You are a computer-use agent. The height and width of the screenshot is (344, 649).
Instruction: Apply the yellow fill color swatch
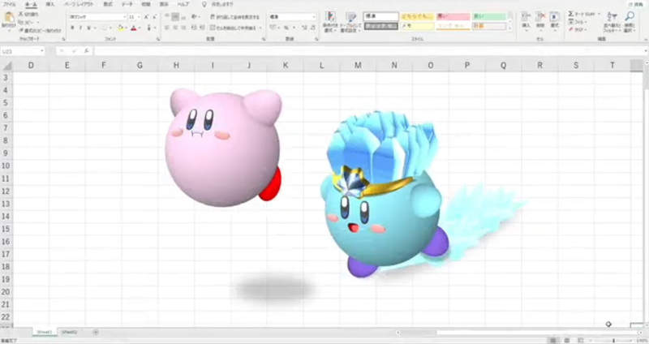pos(119,28)
